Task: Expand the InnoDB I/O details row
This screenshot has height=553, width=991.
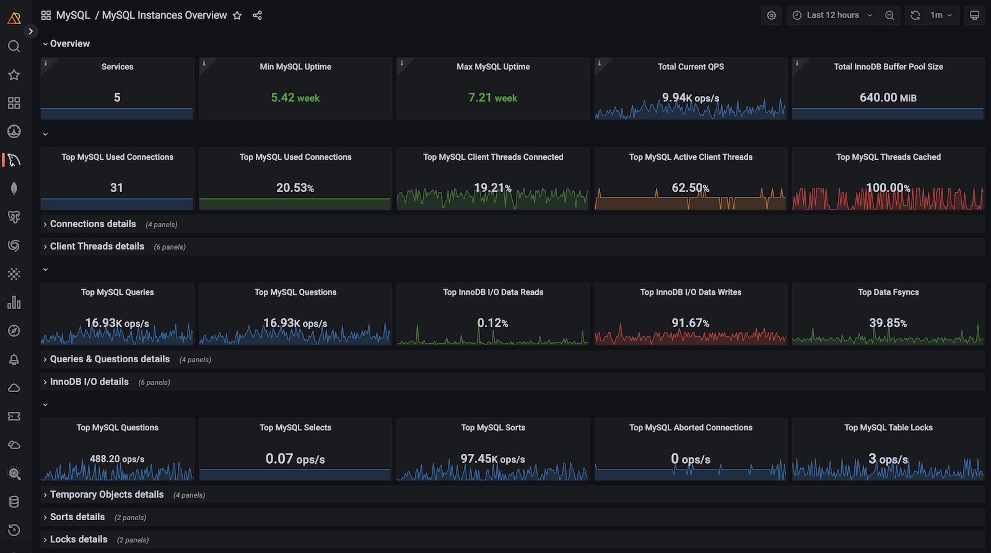Action: (x=89, y=382)
